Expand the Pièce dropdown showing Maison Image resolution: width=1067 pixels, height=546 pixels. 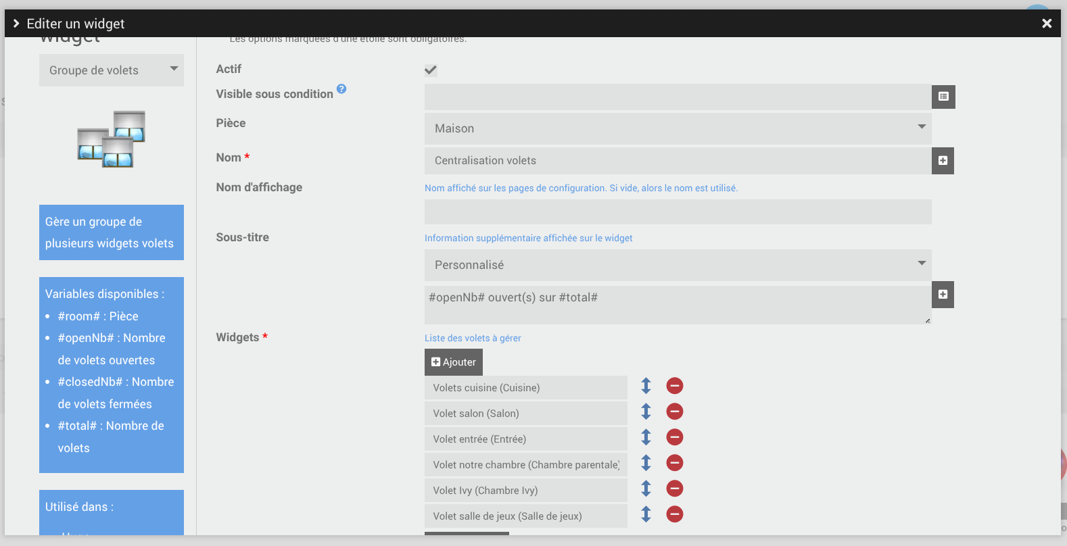pyautogui.click(x=678, y=128)
